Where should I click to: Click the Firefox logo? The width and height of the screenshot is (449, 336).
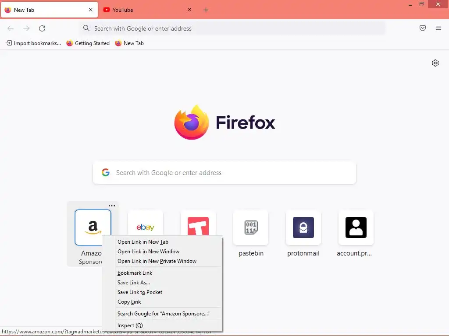[x=192, y=122]
